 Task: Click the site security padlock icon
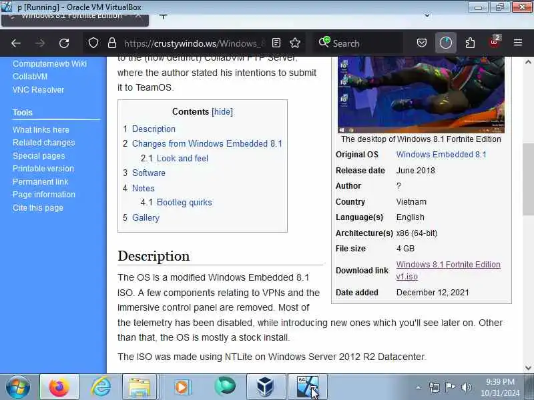(112, 43)
